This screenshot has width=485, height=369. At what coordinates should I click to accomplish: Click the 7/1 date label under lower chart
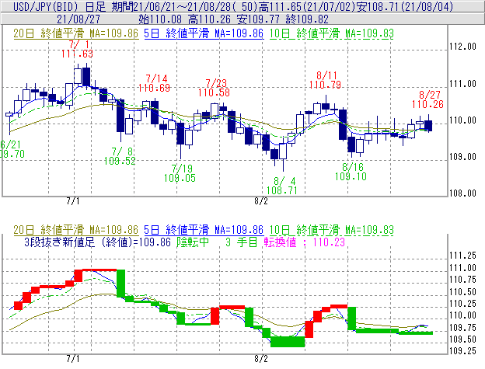[73, 359]
